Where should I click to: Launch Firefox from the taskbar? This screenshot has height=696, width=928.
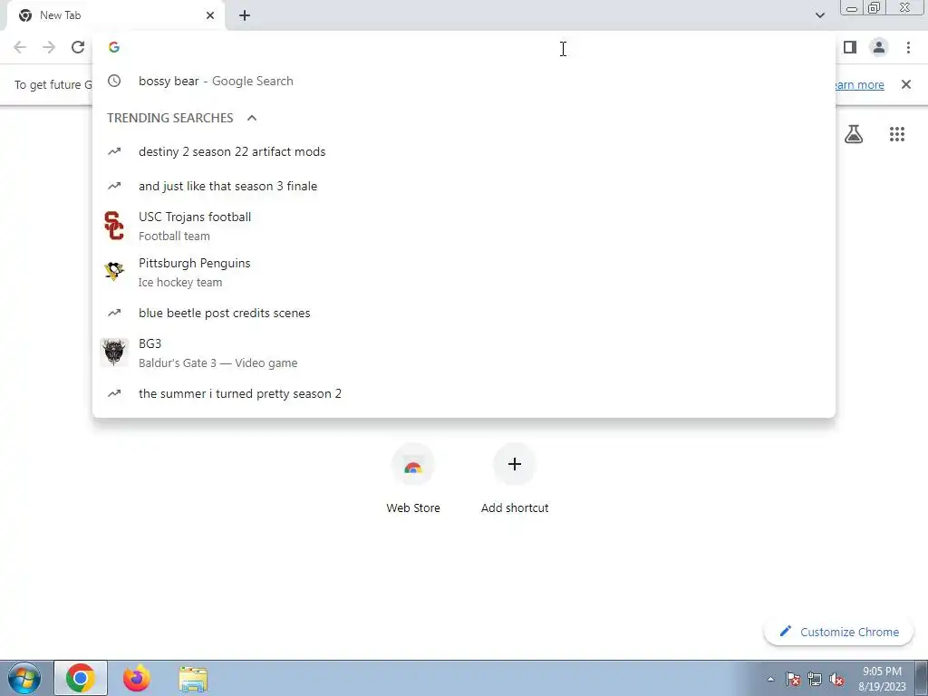click(x=137, y=678)
